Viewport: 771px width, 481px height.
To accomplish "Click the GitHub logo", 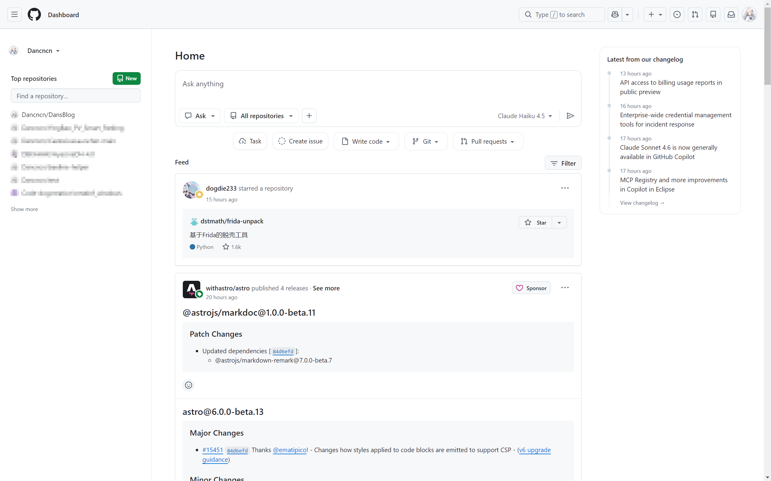I will pos(34,14).
